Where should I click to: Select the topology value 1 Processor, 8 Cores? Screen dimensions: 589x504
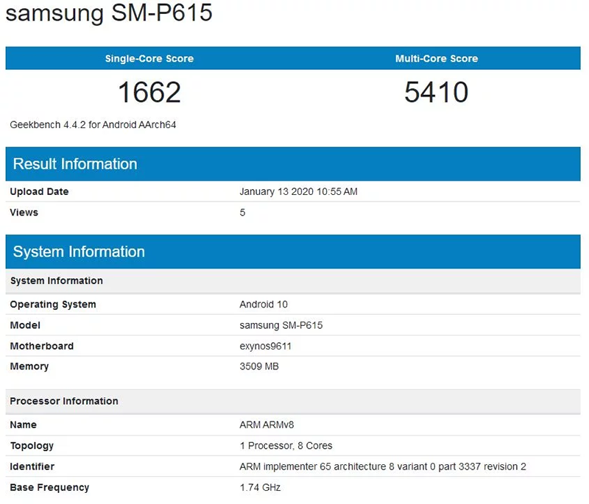tap(286, 446)
